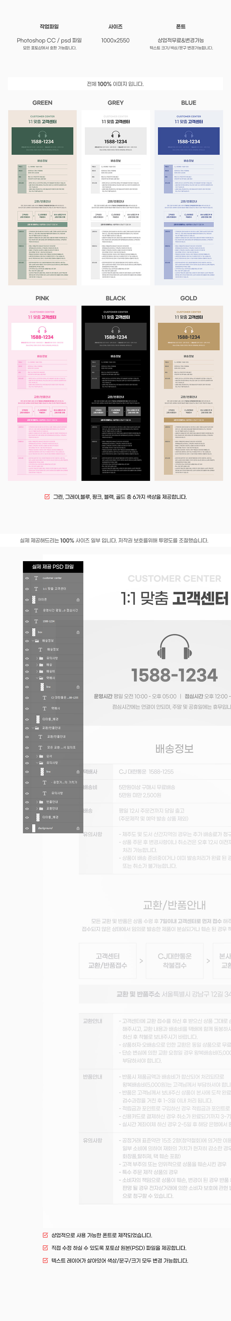Click the checkmark icon beside 상업적으로 사용 가능한 폰트
The width and height of the screenshot is (231, 1321).
tap(46, 1235)
